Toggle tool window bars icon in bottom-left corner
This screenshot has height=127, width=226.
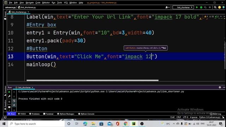(5, 117)
